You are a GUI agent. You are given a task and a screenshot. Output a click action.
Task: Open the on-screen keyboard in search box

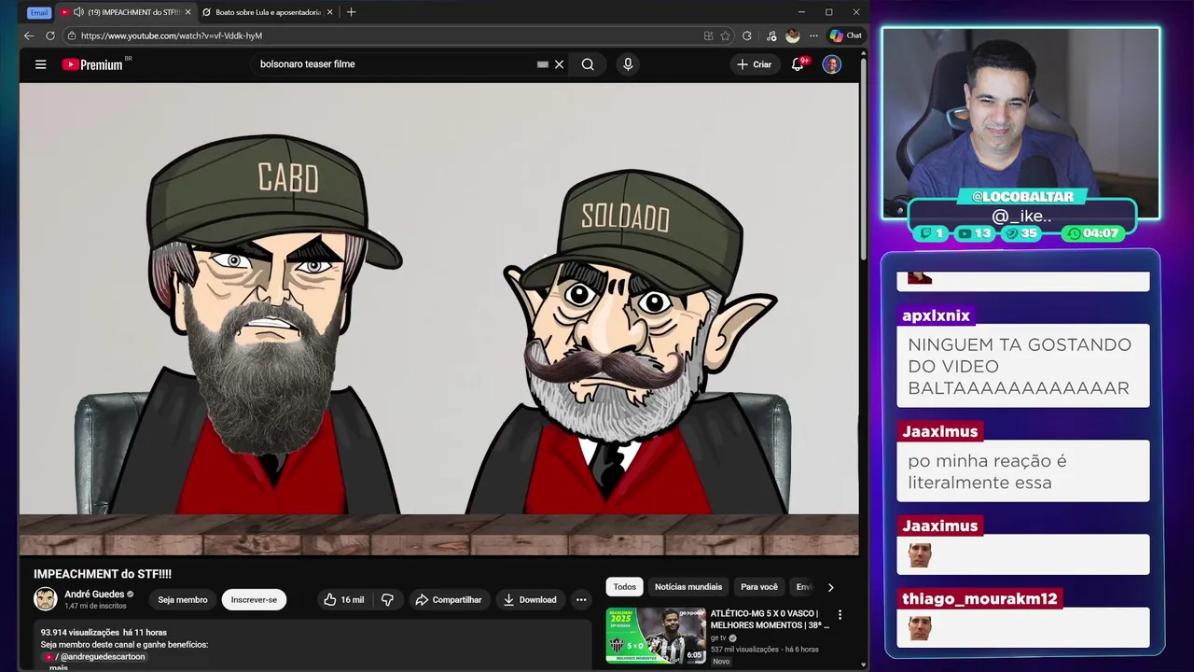point(543,64)
